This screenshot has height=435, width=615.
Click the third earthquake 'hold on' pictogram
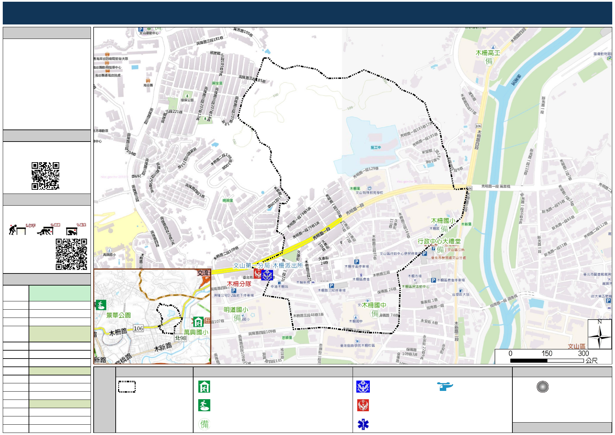tap(72, 231)
